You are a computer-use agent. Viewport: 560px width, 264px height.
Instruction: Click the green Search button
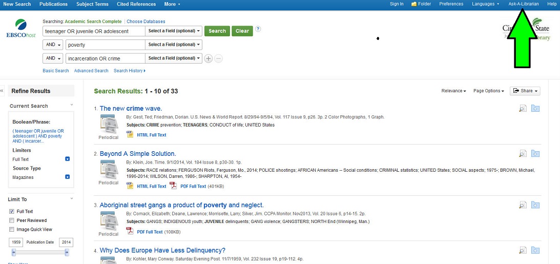pos(217,31)
